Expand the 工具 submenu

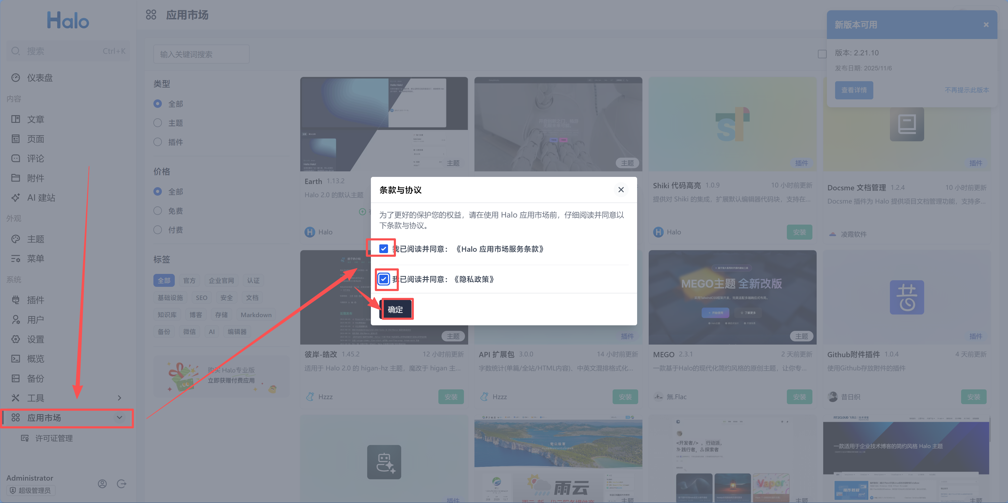click(119, 398)
